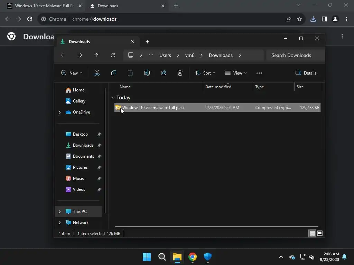Click the Paste clipboard icon
The height and width of the screenshot is (265, 354).
pos(130,73)
